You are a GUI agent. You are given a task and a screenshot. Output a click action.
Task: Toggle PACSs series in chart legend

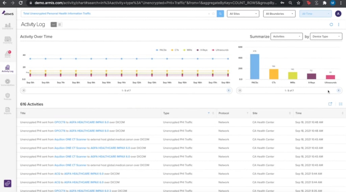(x=161, y=50)
